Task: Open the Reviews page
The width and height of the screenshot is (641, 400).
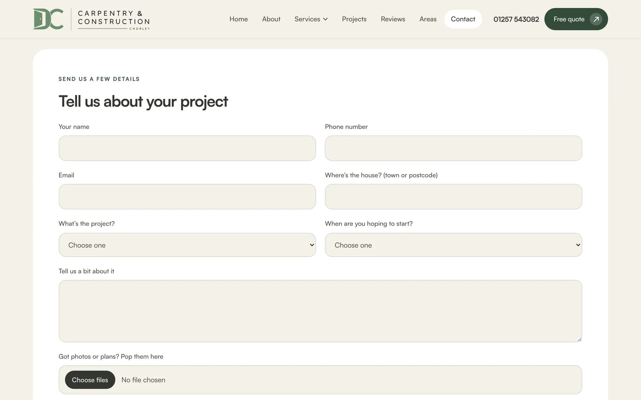Action: coord(393,19)
